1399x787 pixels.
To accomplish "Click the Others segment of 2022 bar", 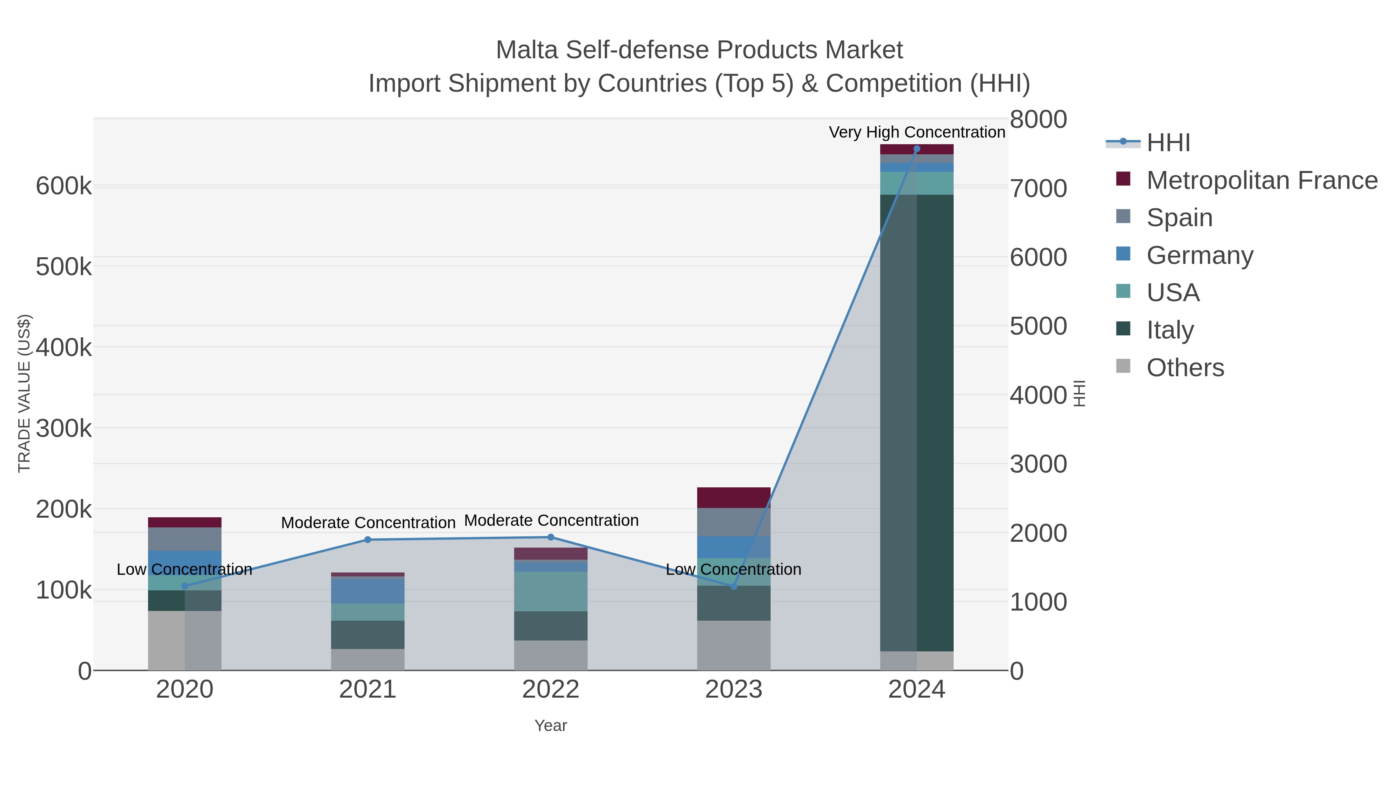I will click(x=551, y=655).
